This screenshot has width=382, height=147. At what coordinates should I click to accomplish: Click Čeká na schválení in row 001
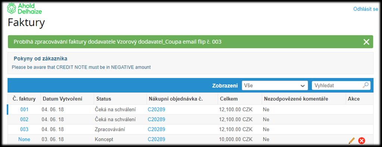coord(115,109)
